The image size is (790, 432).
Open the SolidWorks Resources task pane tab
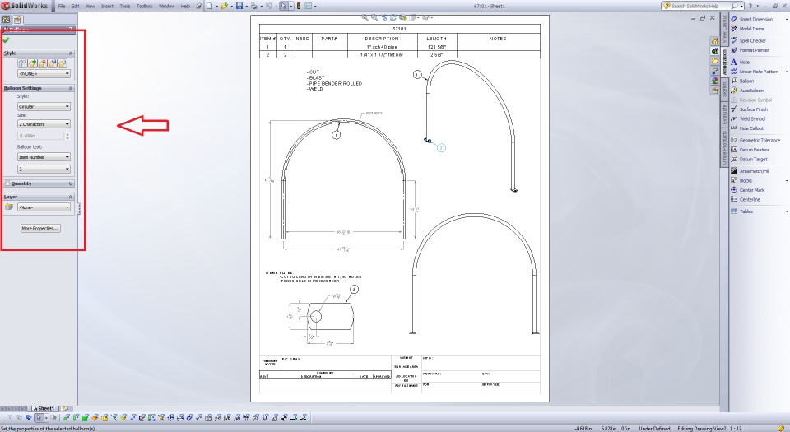pos(714,41)
